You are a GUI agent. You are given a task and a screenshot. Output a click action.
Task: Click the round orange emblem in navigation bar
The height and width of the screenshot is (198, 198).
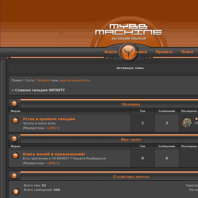128,52
